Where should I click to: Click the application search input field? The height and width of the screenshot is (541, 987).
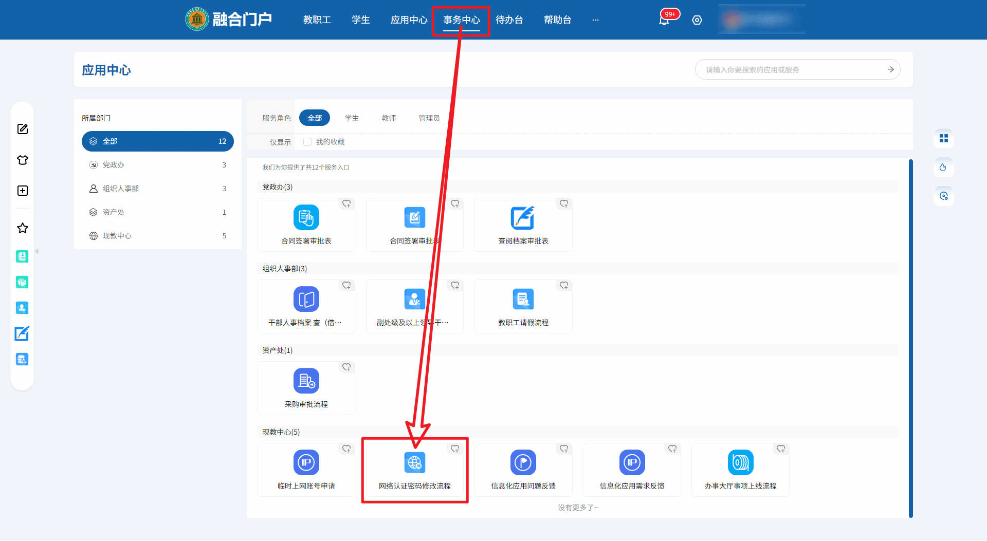click(792, 69)
